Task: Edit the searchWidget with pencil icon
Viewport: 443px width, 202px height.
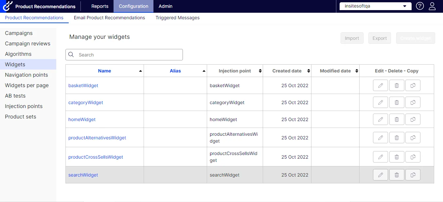Action: [x=381, y=175]
